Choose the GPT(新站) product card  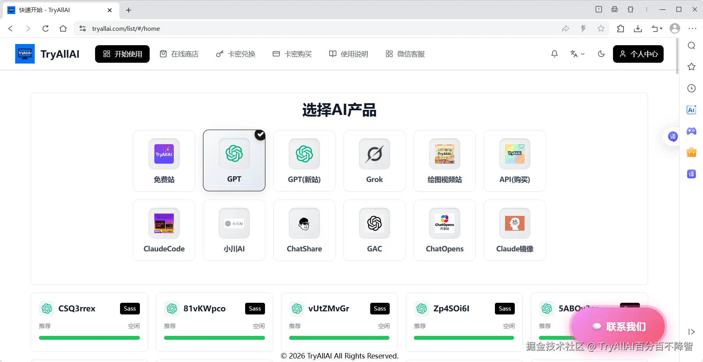click(x=304, y=161)
